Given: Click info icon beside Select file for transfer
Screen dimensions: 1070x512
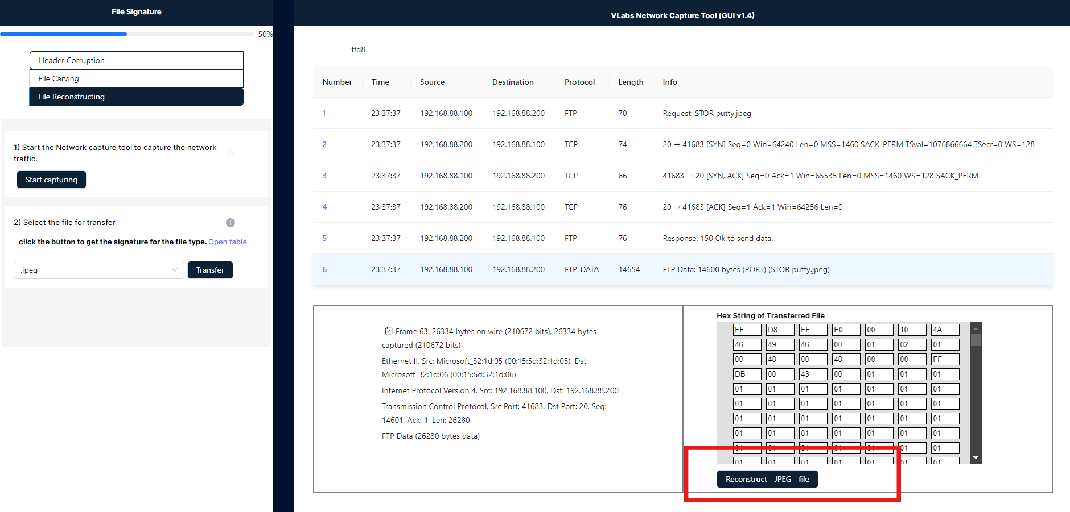Looking at the screenshot, I should coord(231,223).
